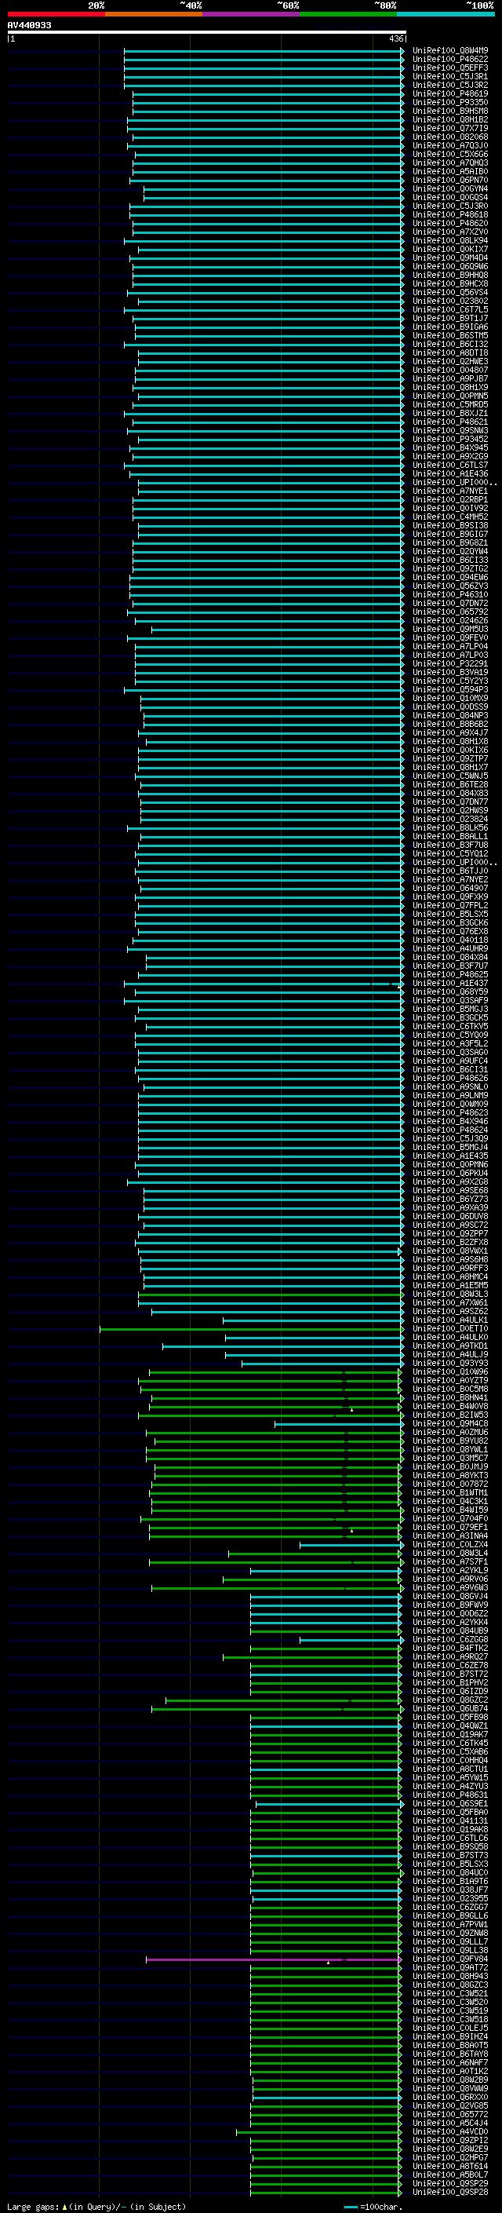Click the green alignment bar for UniRef100_Q9SP28
The height and width of the screenshot is (2213, 502).
[326, 2193]
